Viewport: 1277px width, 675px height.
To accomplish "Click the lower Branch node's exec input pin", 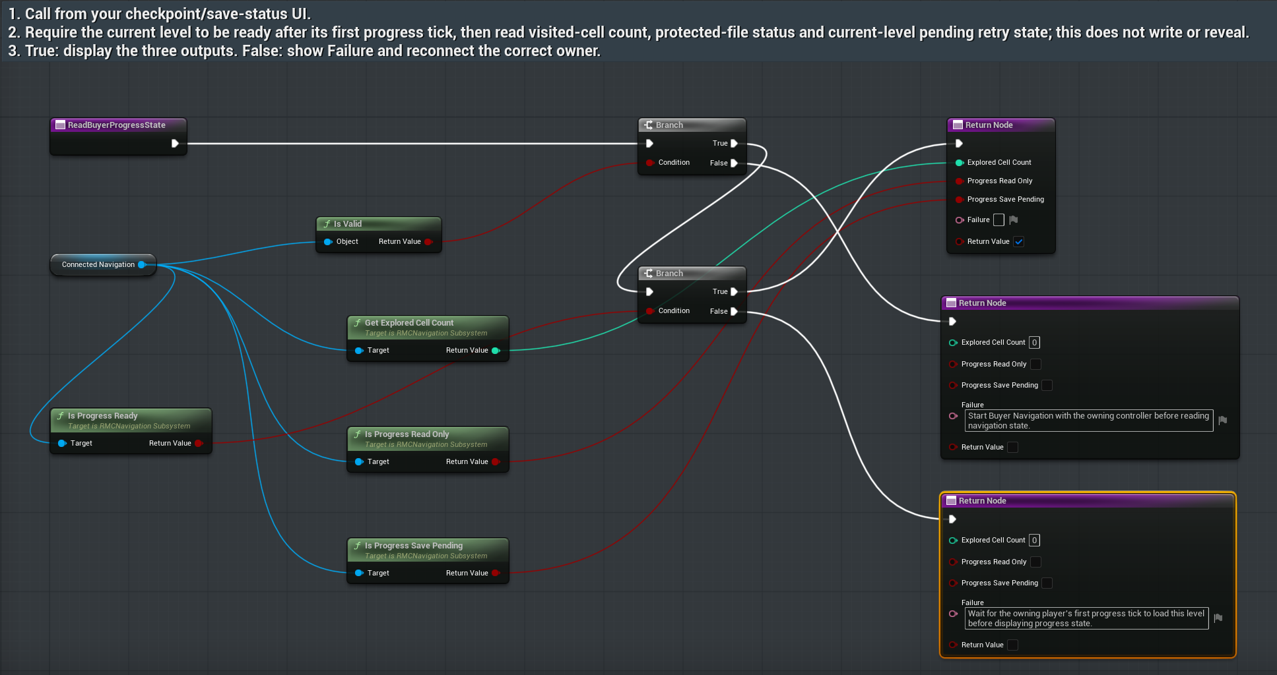I will 649,292.
